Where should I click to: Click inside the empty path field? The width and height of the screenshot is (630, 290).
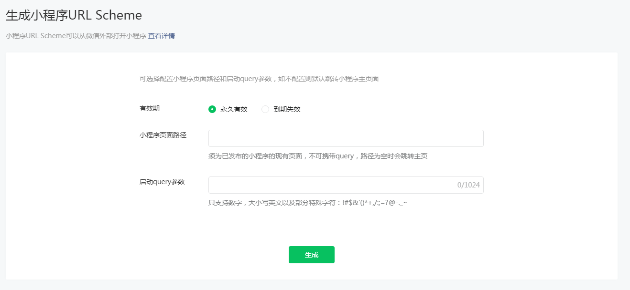pos(345,138)
